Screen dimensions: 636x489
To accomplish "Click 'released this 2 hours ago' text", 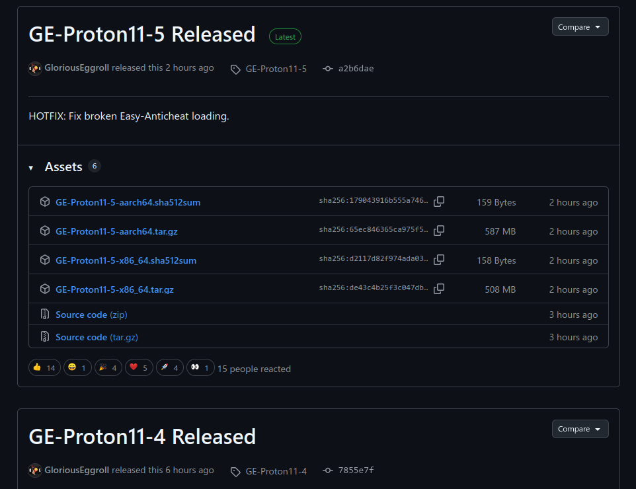I will (163, 67).
